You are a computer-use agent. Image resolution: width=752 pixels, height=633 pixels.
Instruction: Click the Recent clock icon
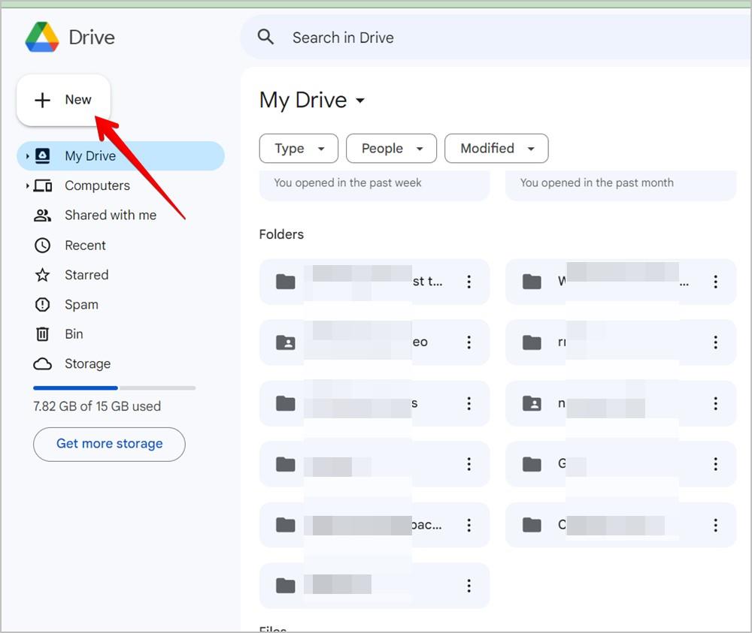pyautogui.click(x=43, y=245)
